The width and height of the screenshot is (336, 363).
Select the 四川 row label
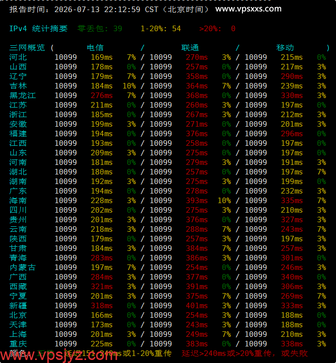[18, 210]
